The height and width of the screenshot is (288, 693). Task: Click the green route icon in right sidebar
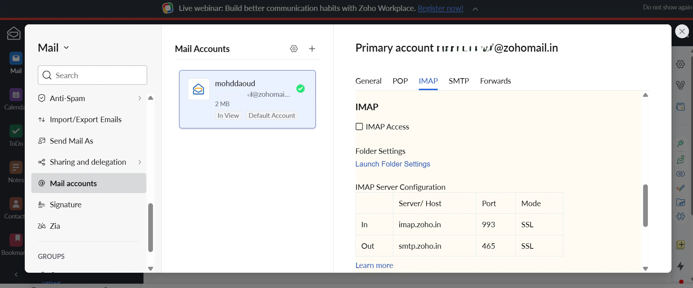[681, 159]
